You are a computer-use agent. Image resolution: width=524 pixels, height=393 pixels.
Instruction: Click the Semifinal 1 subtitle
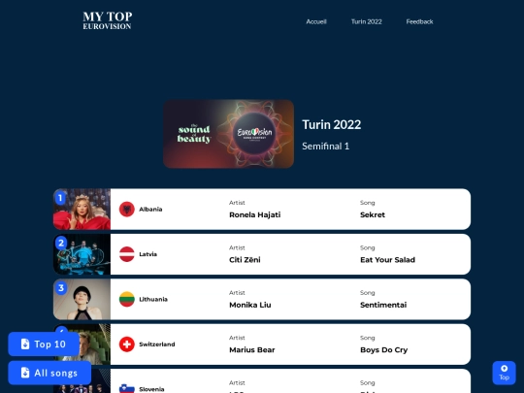(325, 146)
